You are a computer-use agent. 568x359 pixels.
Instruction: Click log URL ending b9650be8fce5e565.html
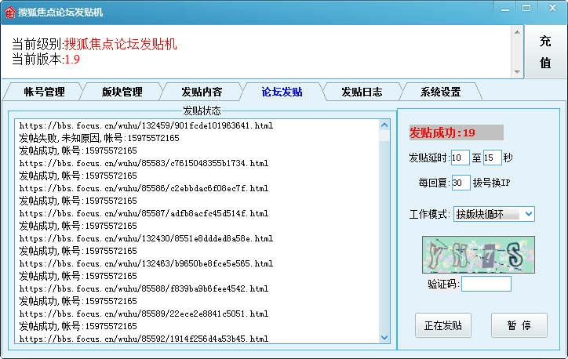click(147, 263)
